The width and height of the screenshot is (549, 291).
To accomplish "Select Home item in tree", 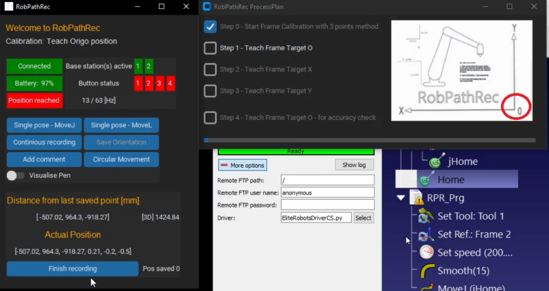I will pos(450,179).
